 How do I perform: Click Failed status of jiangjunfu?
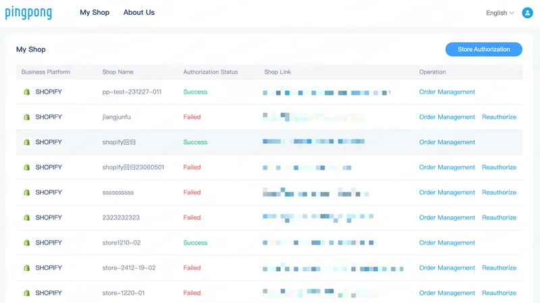pos(192,116)
